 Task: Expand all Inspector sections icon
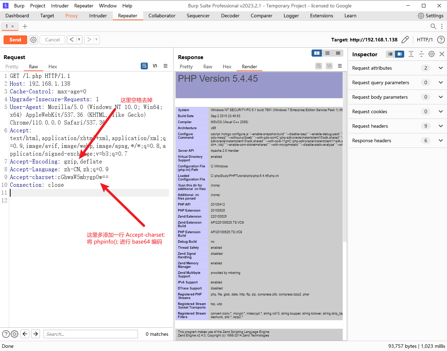[x=411, y=54]
